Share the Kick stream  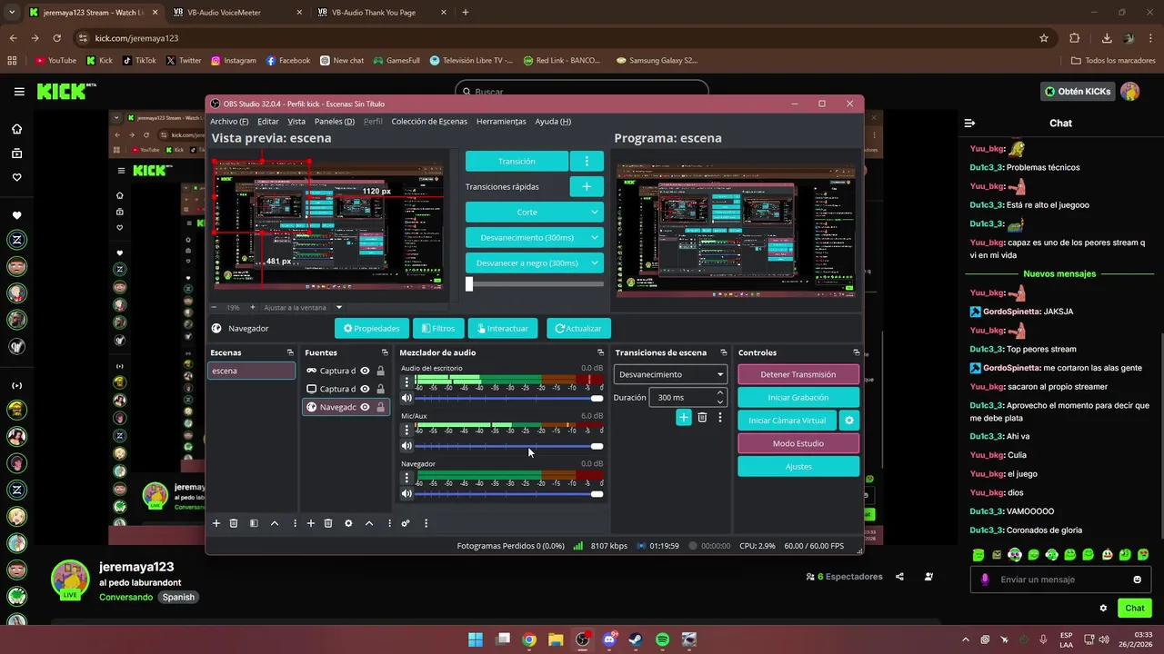[x=899, y=577]
